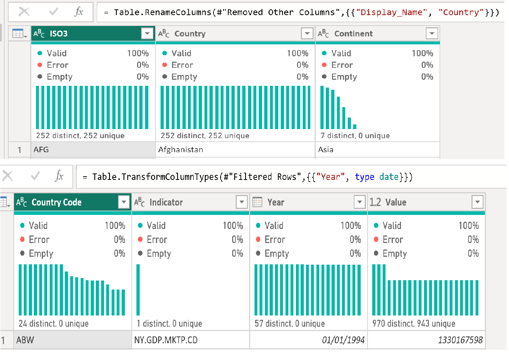Select the Country column header
Image resolution: width=509 pixels, height=353 pixels.
coord(235,34)
